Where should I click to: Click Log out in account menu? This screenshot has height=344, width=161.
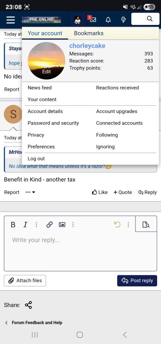[36, 159]
